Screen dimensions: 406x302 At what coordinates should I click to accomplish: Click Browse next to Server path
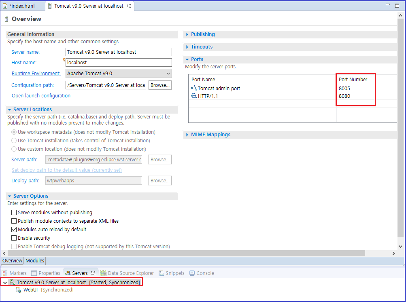[x=160, y=160]
